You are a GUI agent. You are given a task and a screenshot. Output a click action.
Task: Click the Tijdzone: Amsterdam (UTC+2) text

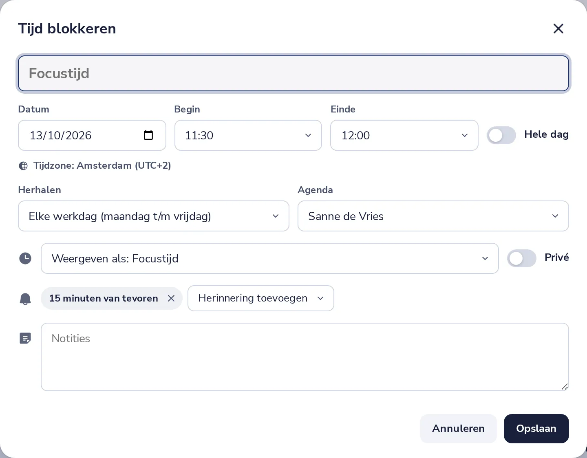[x=102, y=165]
